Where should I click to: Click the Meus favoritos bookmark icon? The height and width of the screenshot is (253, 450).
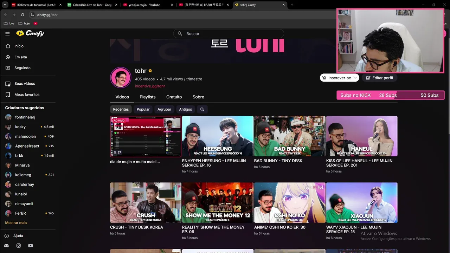pyautogui.click(x=8, y=95)
